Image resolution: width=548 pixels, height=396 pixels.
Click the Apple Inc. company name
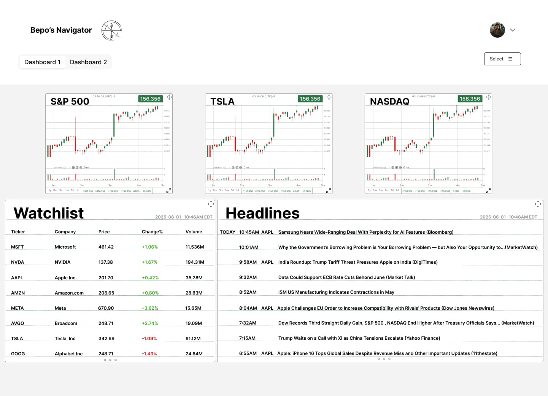[x=66, y=278]
